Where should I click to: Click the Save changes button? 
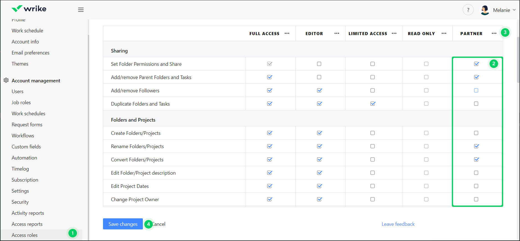[123, 224]
